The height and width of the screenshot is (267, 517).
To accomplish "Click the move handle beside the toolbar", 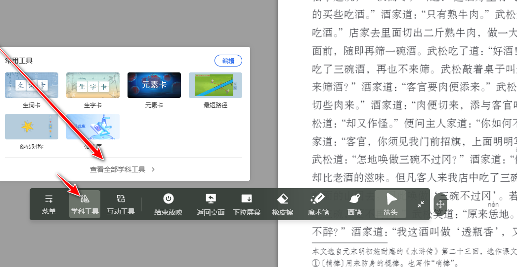I will tap(440, 204).
